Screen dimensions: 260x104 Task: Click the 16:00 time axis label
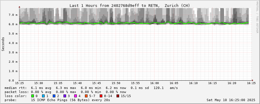coord(154,83)
